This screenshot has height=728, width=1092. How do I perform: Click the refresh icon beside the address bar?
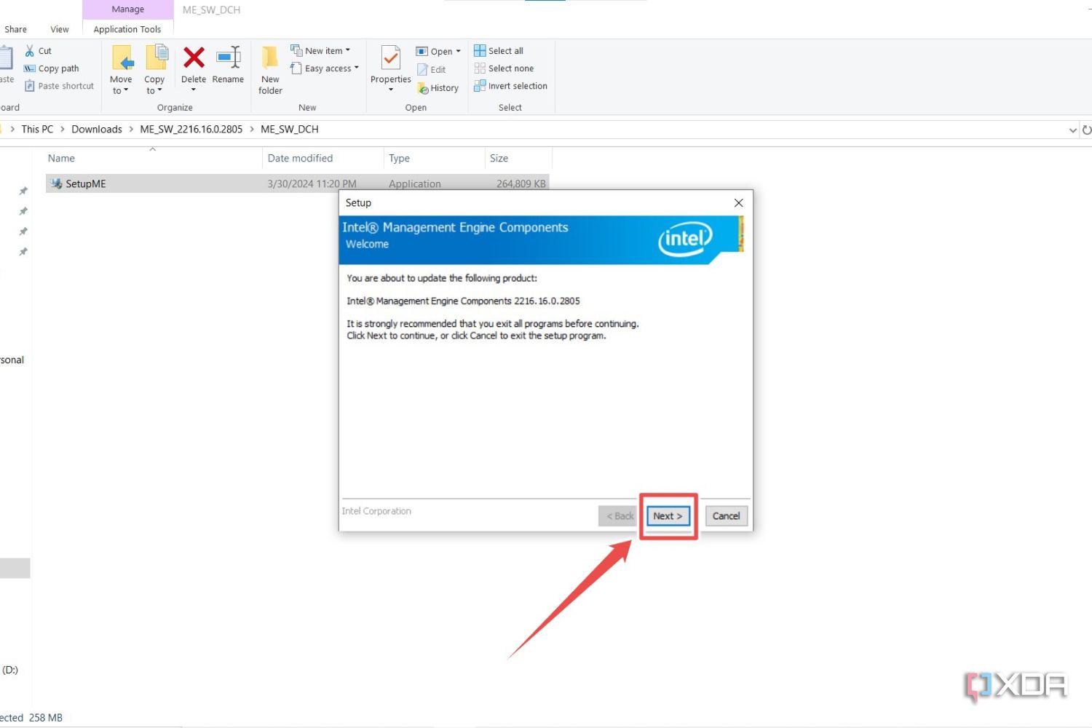(1086, 130)
